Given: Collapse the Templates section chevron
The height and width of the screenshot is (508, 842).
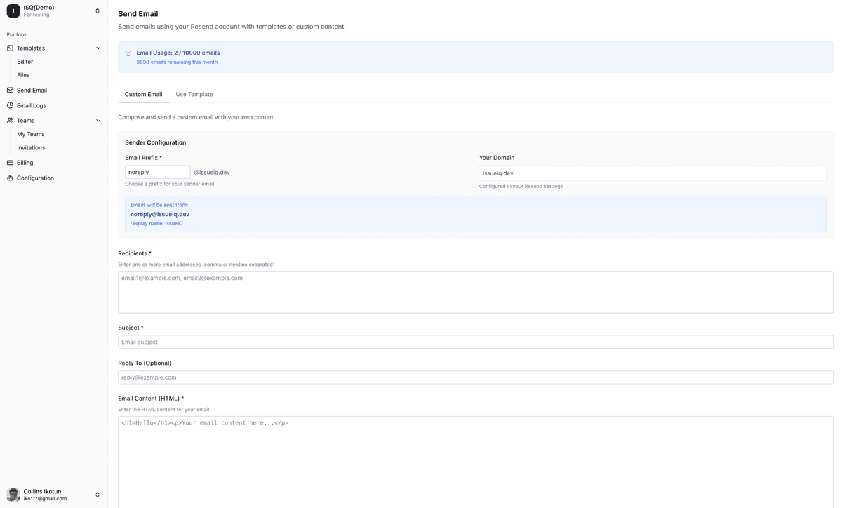Looking at the screenshot, I should pos(98,48).
